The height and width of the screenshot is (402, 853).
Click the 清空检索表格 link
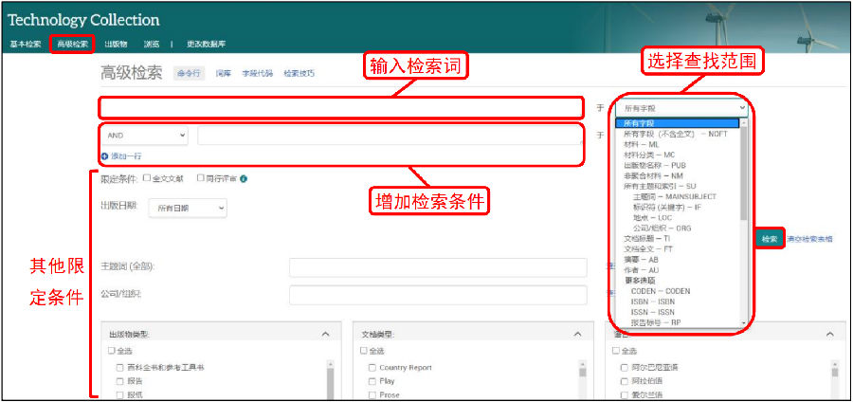point(810,239)
